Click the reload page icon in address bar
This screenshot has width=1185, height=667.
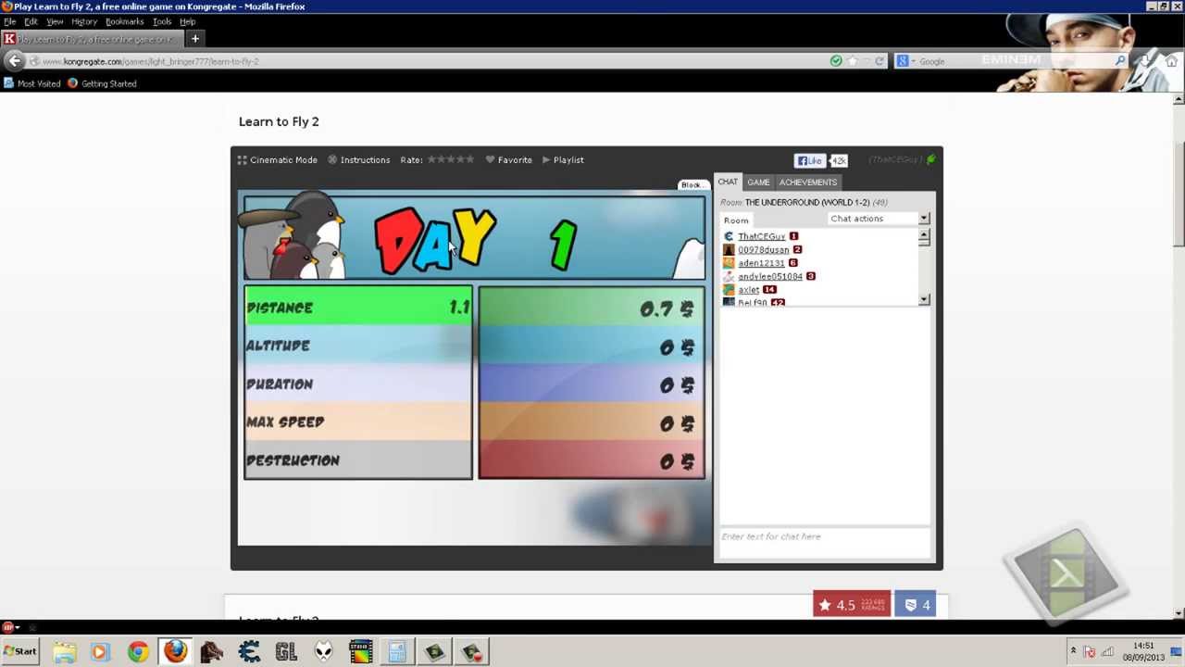click(x=879, y=61)
